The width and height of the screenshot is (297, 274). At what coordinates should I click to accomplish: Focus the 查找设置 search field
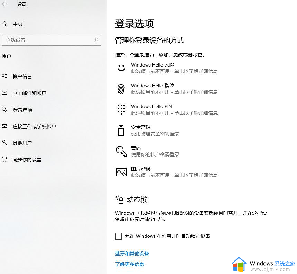click(x=51, y=40)
